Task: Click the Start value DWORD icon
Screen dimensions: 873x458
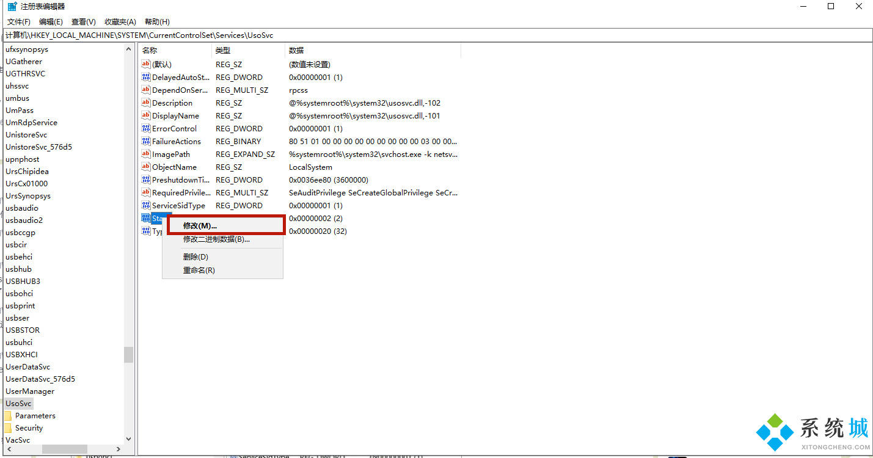Action: [146, 218]
